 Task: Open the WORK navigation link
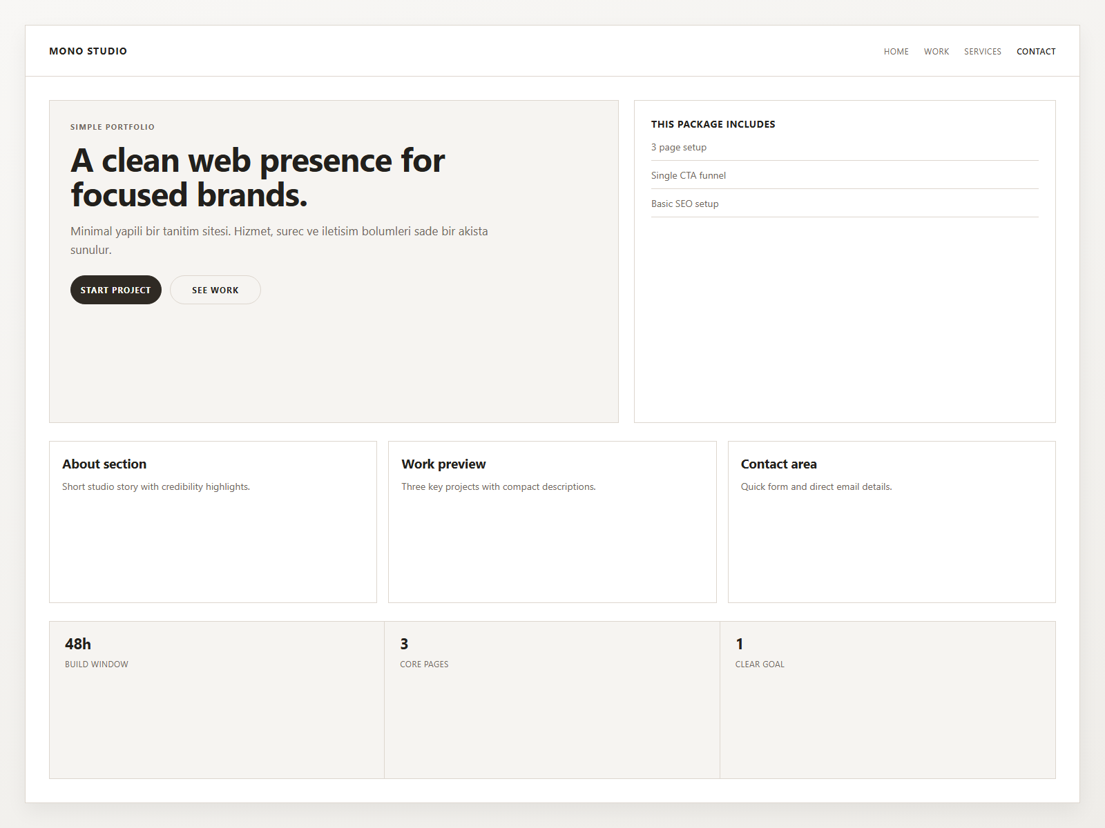pyautogui.click(x=936, y=51)
